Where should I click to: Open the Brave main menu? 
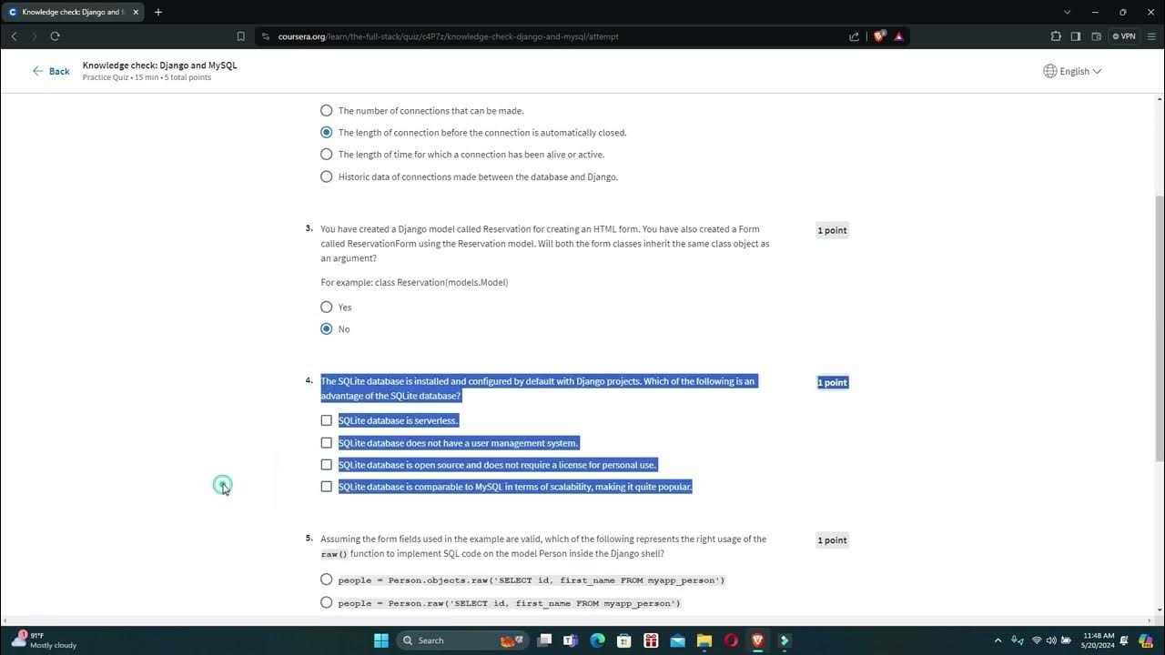tap(1151, 36)
